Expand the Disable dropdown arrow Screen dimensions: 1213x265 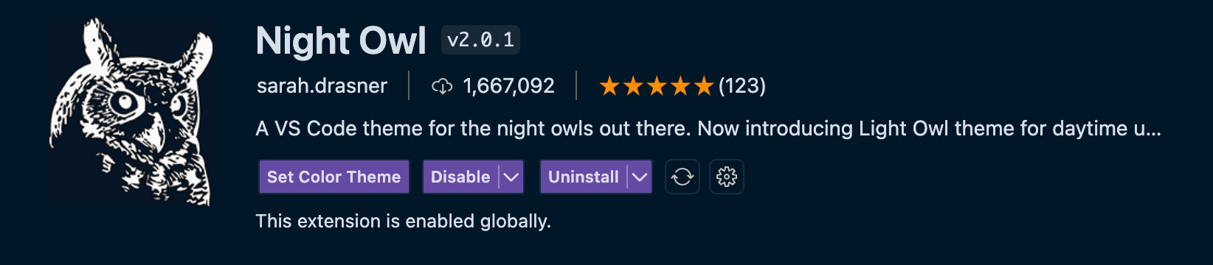coord(511,177)
